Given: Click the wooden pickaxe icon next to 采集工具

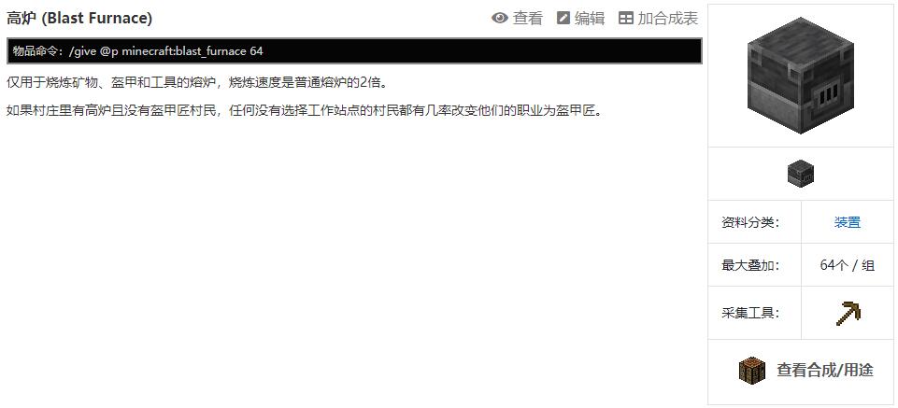Looking at the screenshot, I should pyautogui.click(x=848, y=313).
